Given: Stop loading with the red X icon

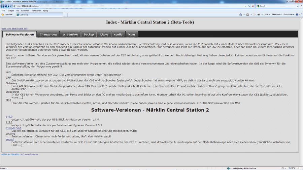Looking at the screenshot, I should (x=253, y=6).
